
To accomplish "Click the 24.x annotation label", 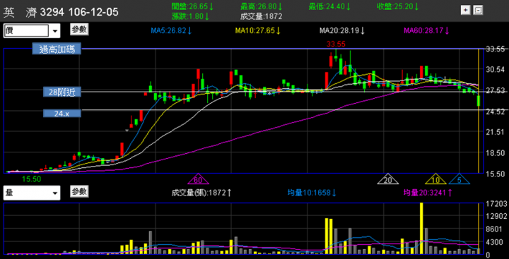I will tap(62, 114).
